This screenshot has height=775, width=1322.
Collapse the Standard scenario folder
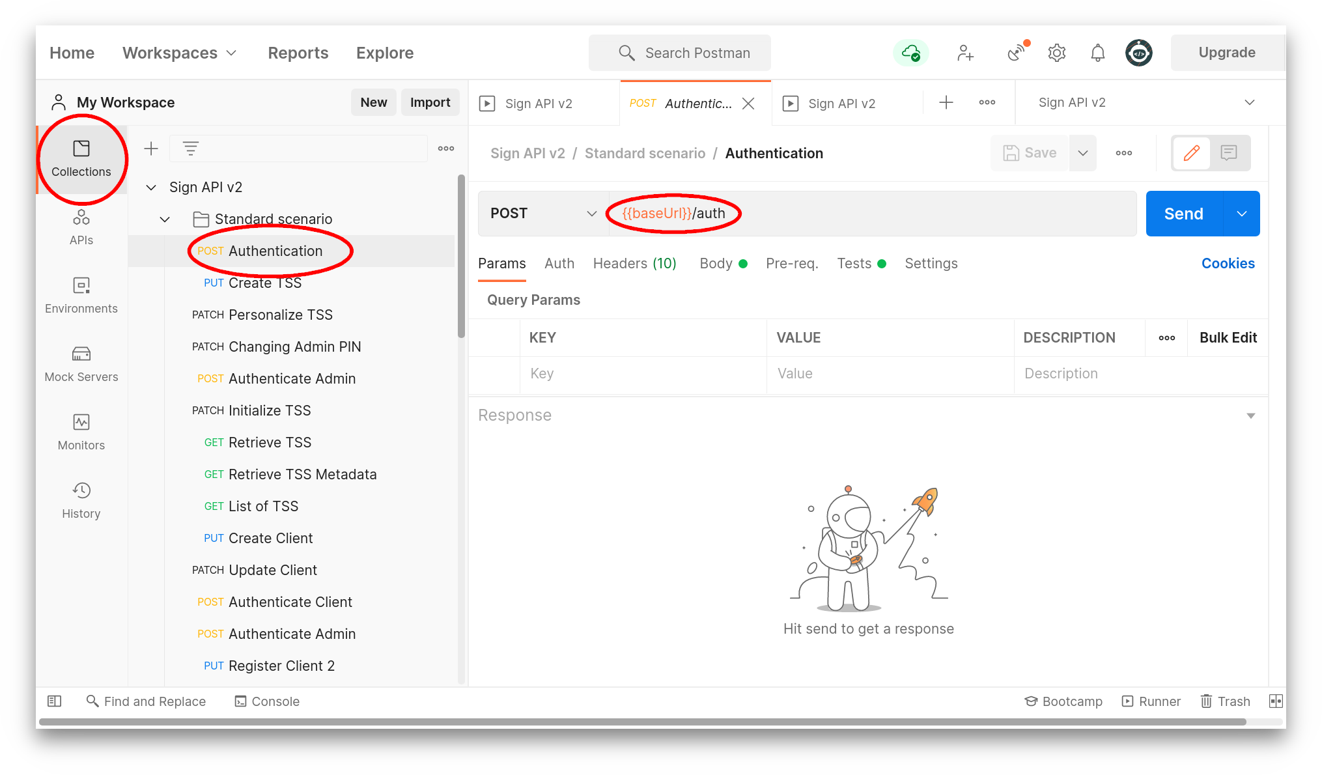pyautogui.click(x=165, y=219)
